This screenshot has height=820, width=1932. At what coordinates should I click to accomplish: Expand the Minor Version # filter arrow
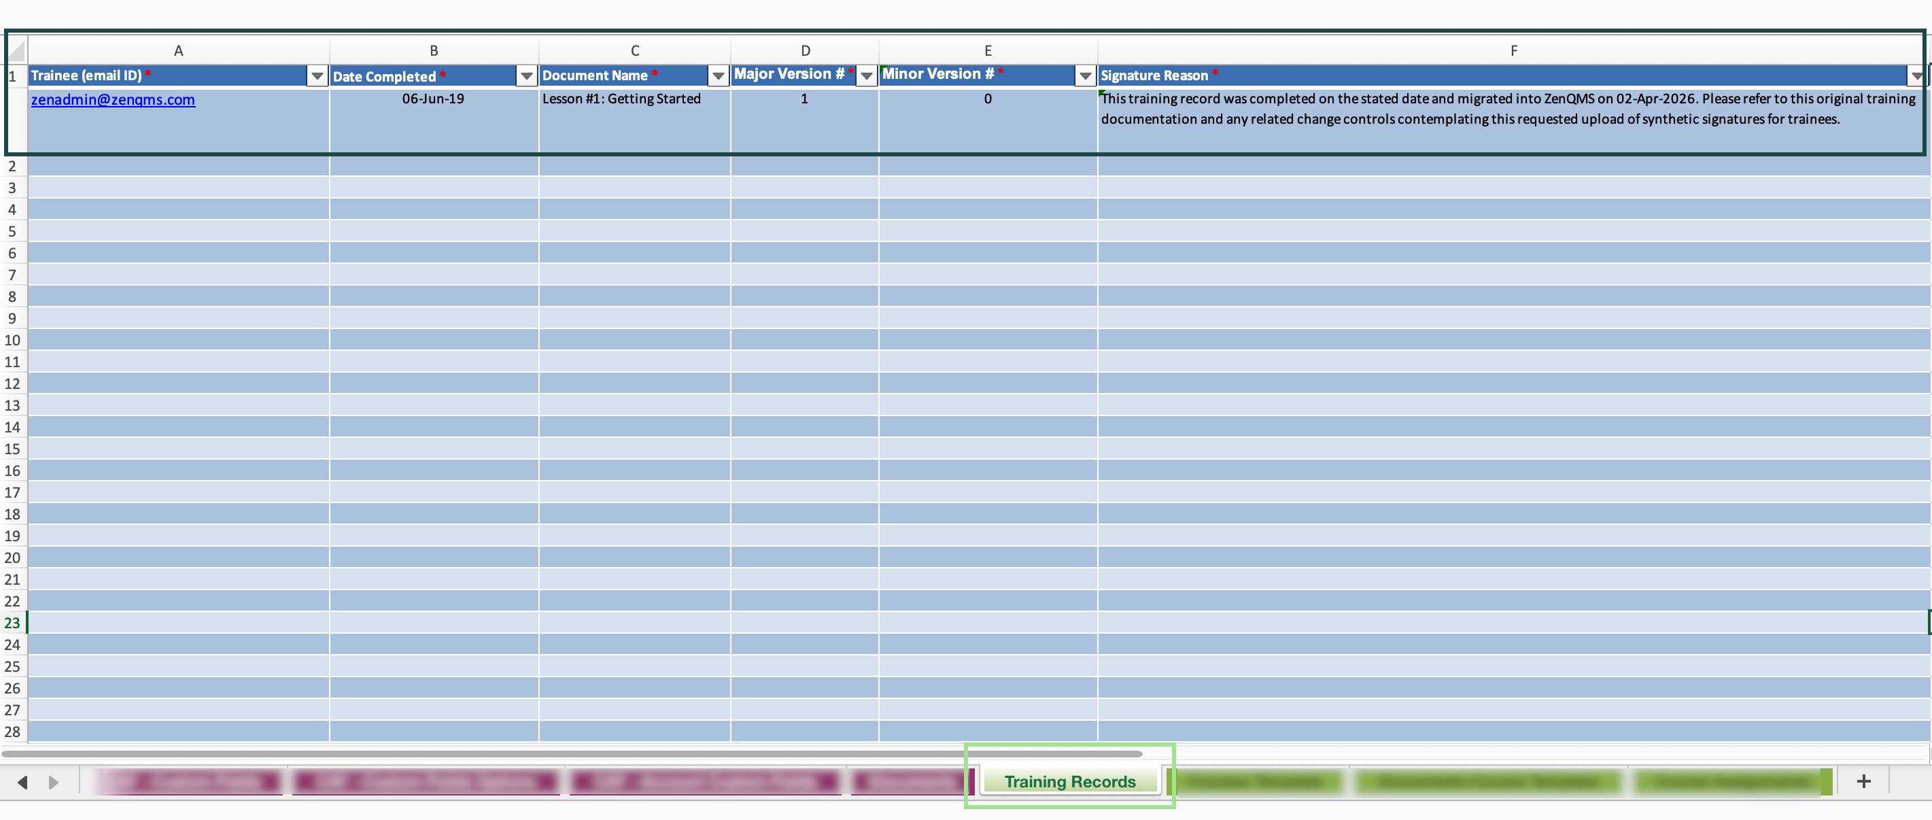click(x=1085, y=75)
